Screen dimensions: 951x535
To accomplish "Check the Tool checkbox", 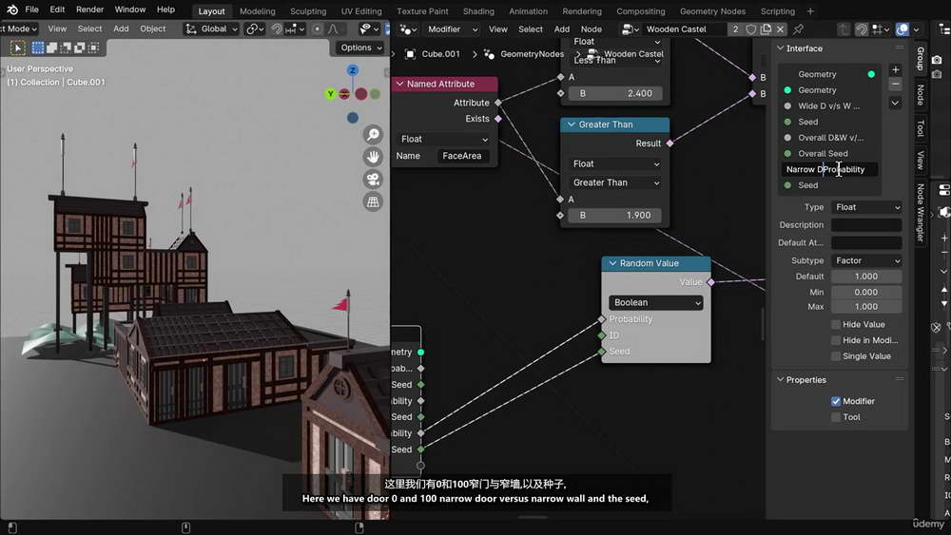I will click(836, 417).
